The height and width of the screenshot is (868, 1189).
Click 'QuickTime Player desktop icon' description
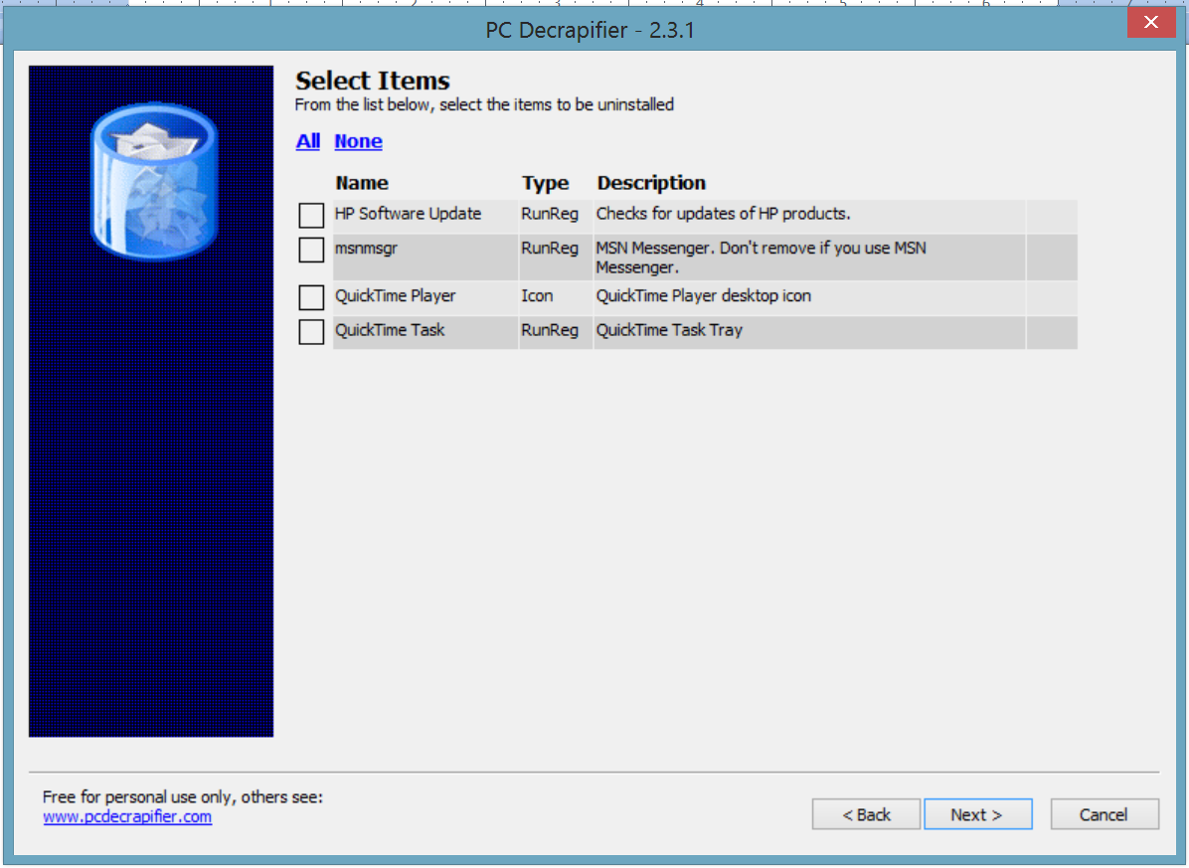click(704, 296)
